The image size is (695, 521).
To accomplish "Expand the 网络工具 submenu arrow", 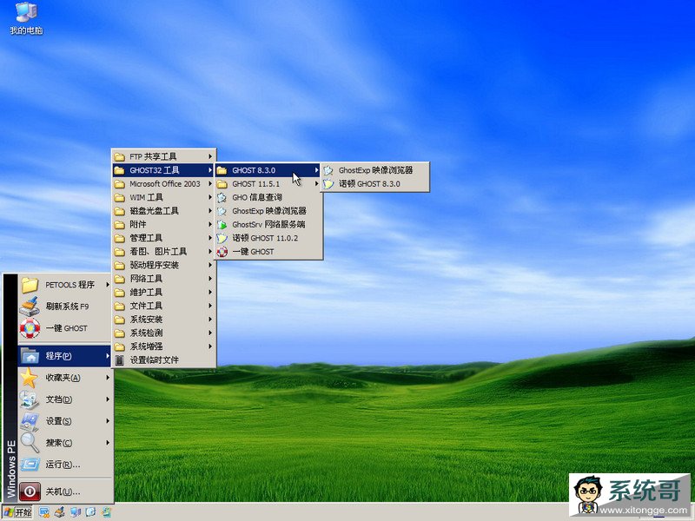I will pos(210,279).
